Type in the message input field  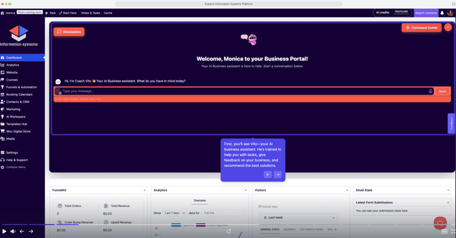(240, 91)
